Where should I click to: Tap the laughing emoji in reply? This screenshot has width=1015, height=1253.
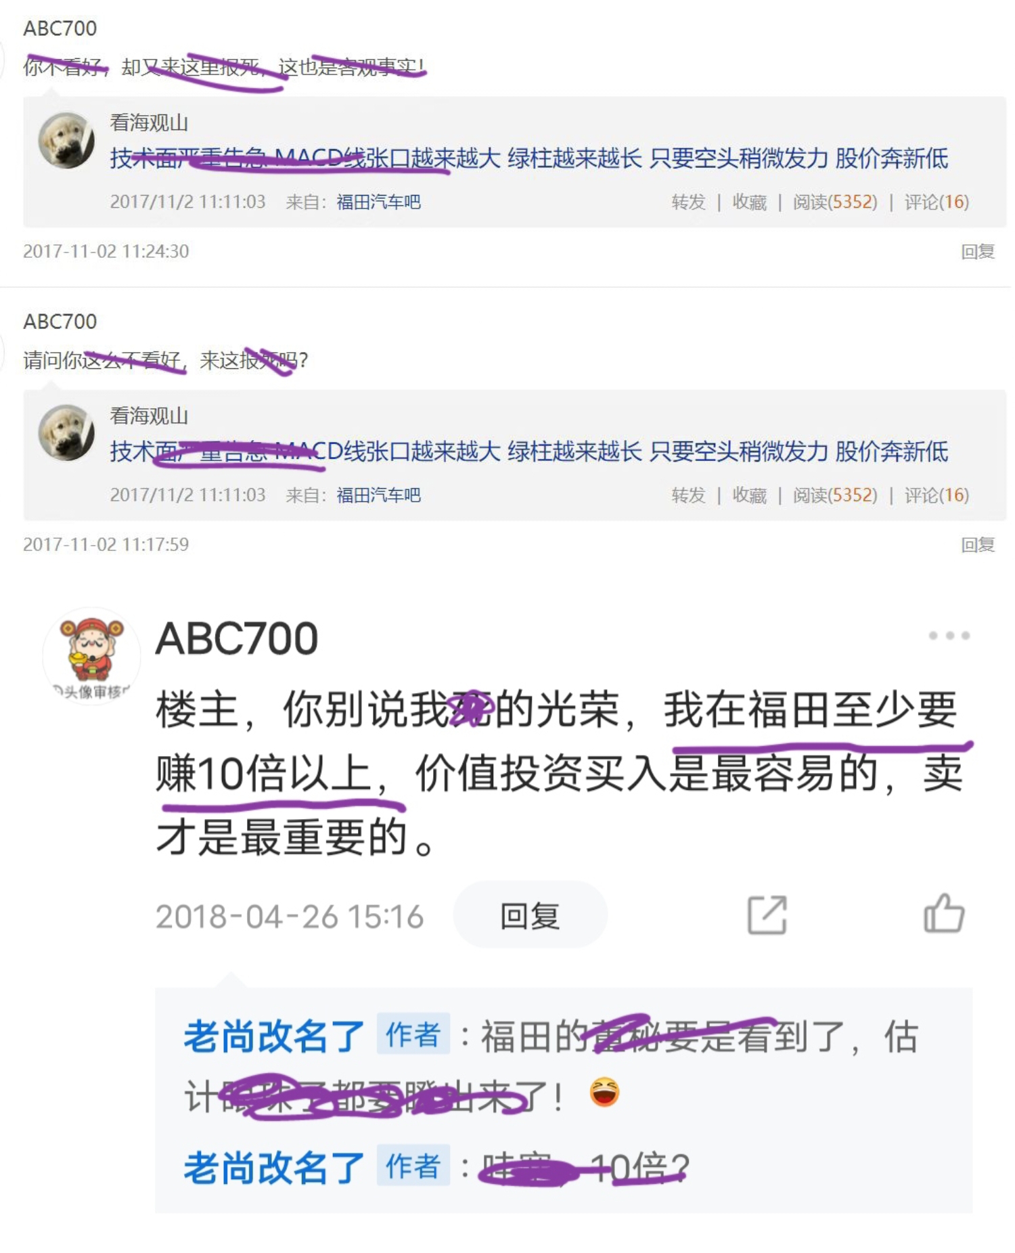[604, 1092]
